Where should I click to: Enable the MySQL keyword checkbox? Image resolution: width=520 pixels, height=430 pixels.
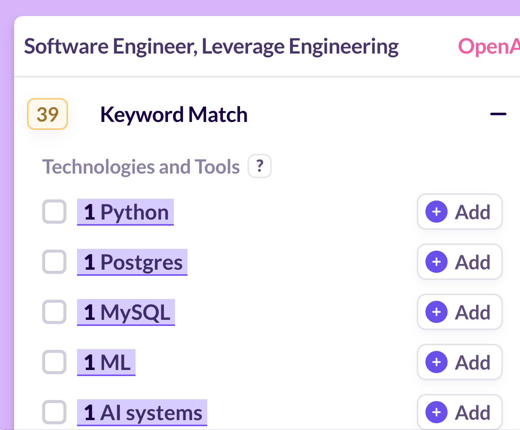(54, 312)
